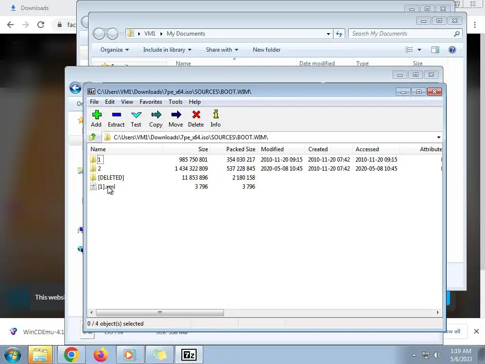The height and width of the screenshot is (364, 485).
Task: Open the Windows Start menu
Action: click(x=12, y=355)
